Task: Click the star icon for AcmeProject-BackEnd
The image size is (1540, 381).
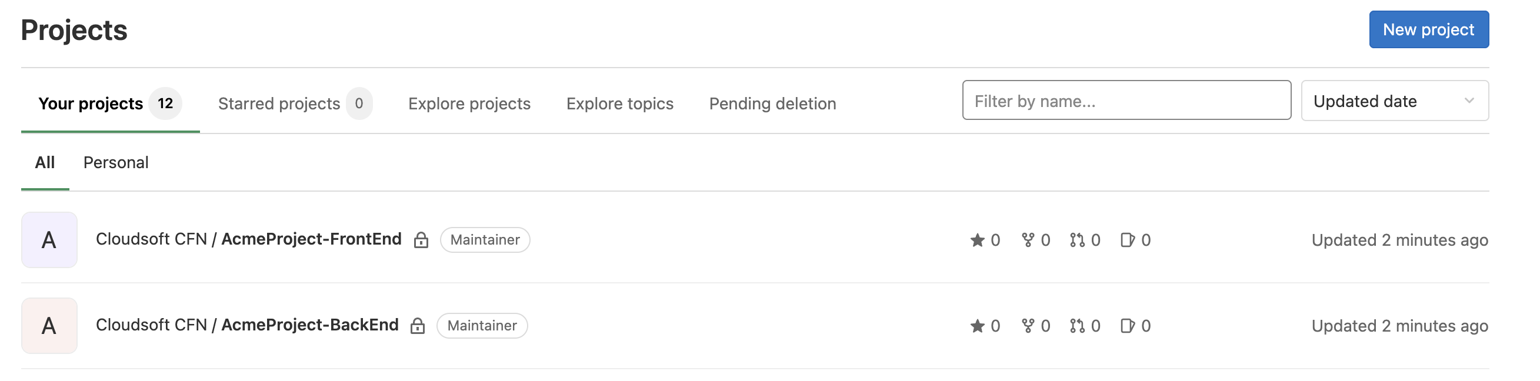Action: click(x=977, y=326)
